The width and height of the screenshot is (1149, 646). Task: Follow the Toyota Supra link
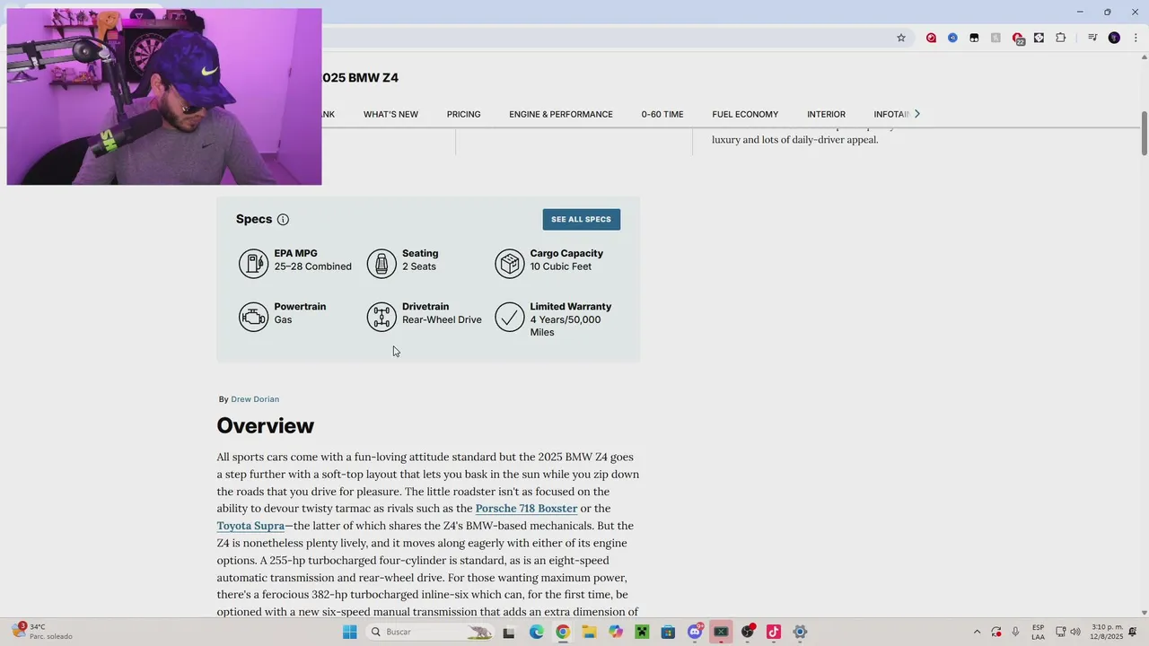[x=250, y=526]
